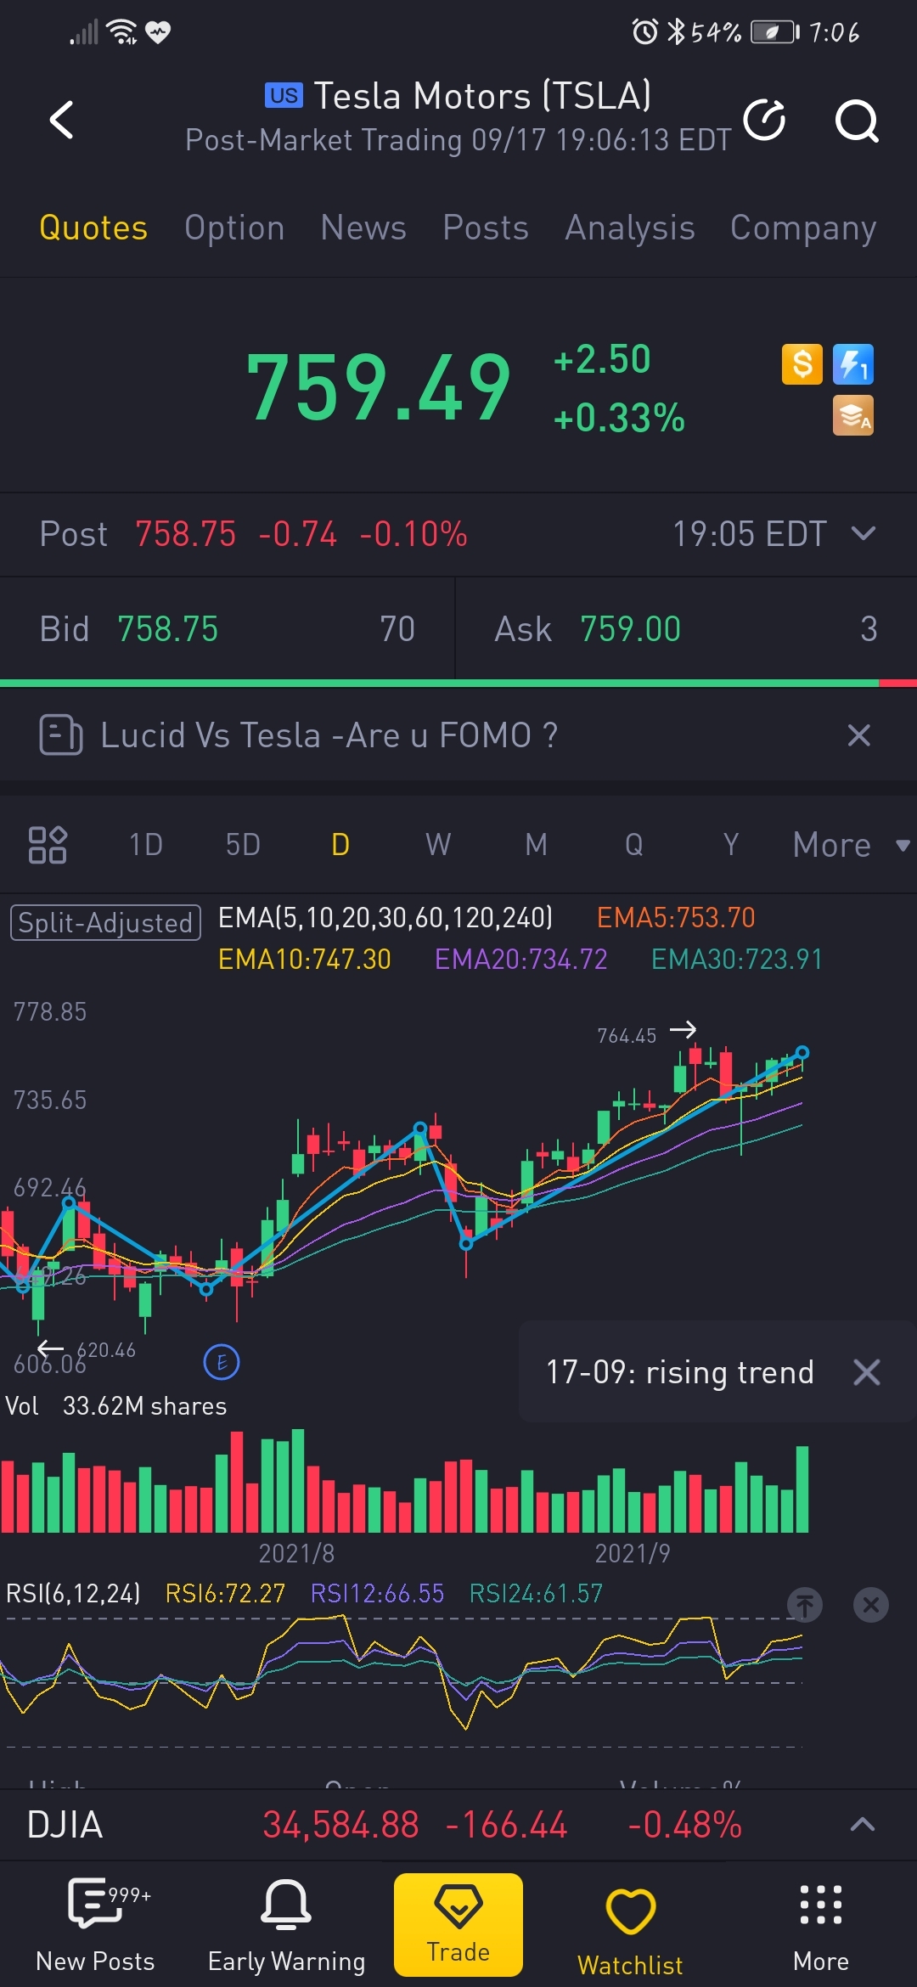Image resolution: width=917 pixels, height=1987 pixels.
Task: Switch to the Option tab
Action: point(234,228)
